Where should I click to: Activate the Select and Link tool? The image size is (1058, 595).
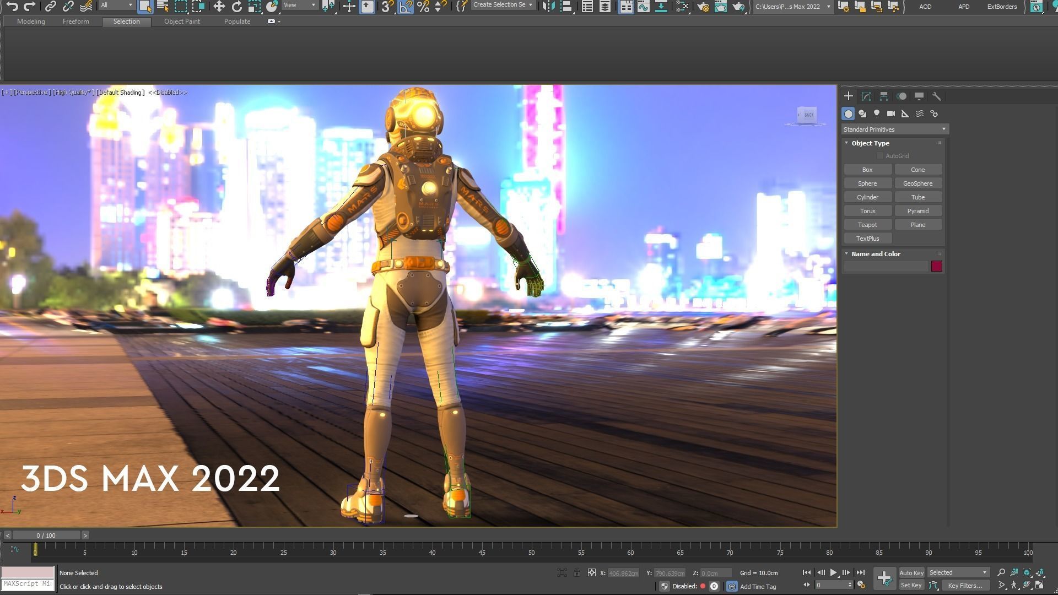tap(50, 7)
